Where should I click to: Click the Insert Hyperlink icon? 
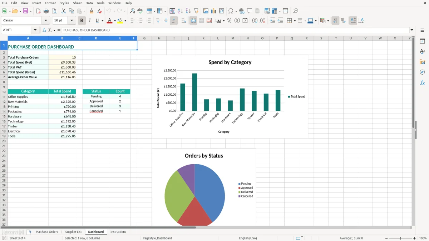[x=242, y=11]
